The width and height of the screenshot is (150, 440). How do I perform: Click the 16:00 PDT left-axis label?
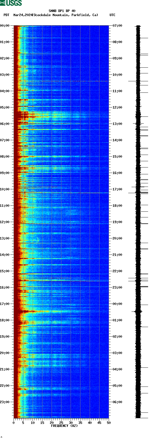(x=5, y=288)
